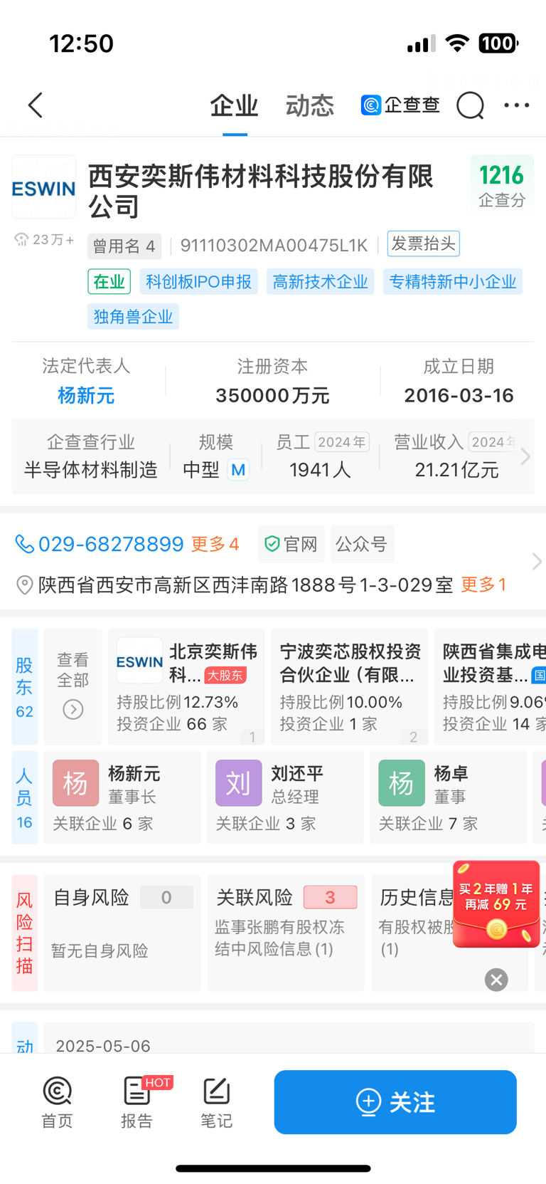Viewport: 546px width, 1184px height.
Task: Tap the company address text
Action: pyautogui.click(x=245, y=585)
